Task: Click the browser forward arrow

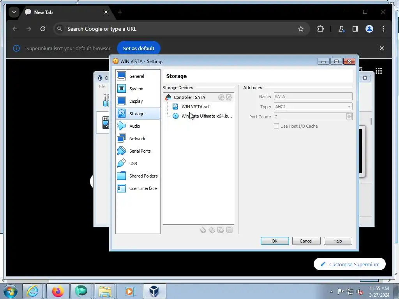Action: 29,29
